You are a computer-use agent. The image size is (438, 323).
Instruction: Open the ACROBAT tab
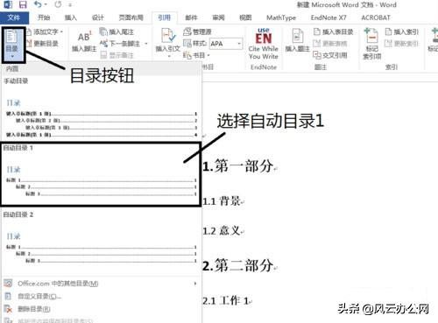coord(376,18)
